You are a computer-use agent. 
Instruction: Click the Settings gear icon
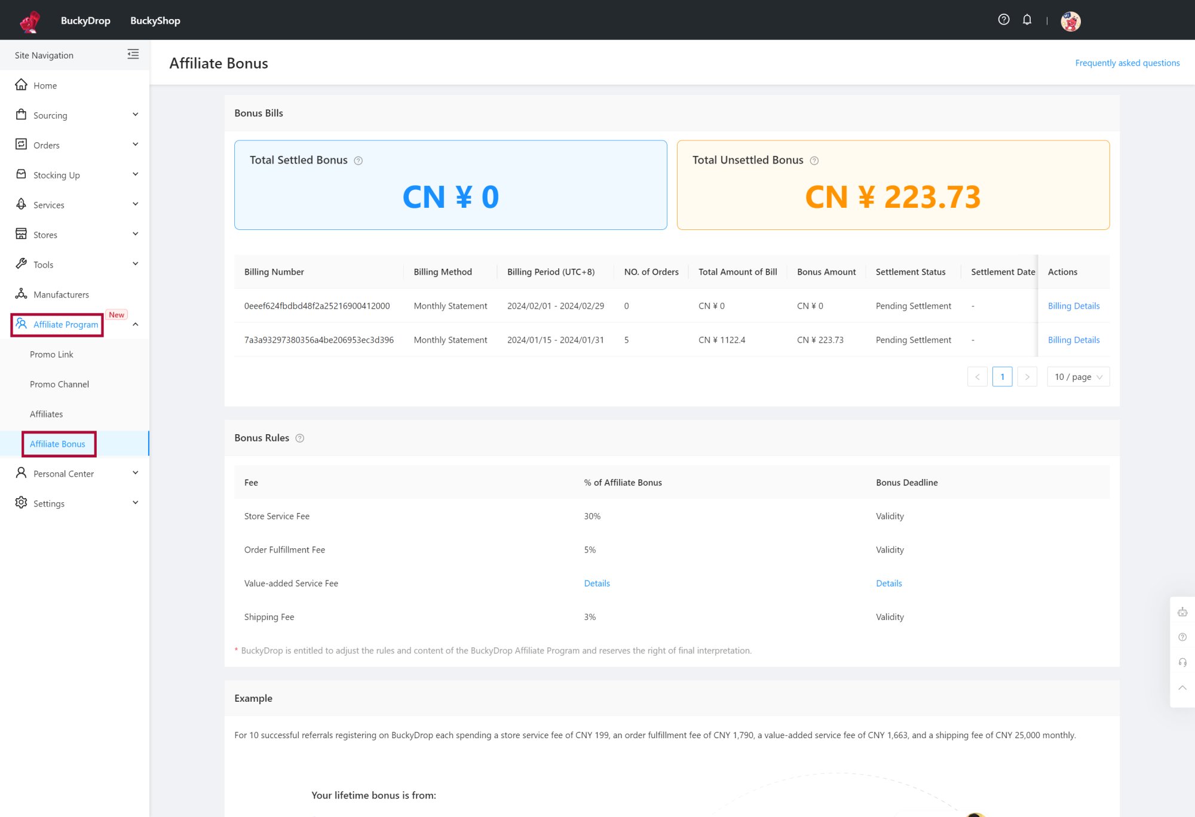pyautogui.click(x=22, y=503)
